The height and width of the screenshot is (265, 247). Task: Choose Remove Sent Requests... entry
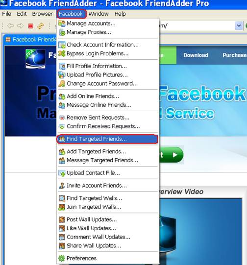point(108,118)
